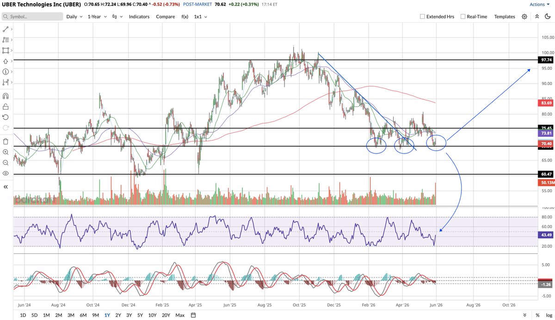The width and height of the screenshot is (555, 320).
Task: Click the 43.49 RSI value label
Action: [x=546, y=236]
